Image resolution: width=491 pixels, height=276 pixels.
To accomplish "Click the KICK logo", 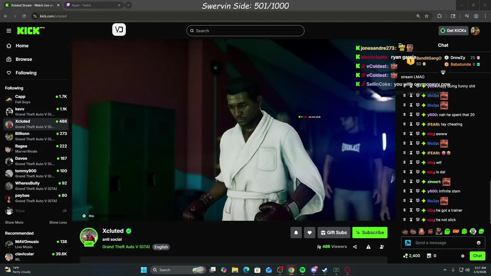I will (31, 31).
